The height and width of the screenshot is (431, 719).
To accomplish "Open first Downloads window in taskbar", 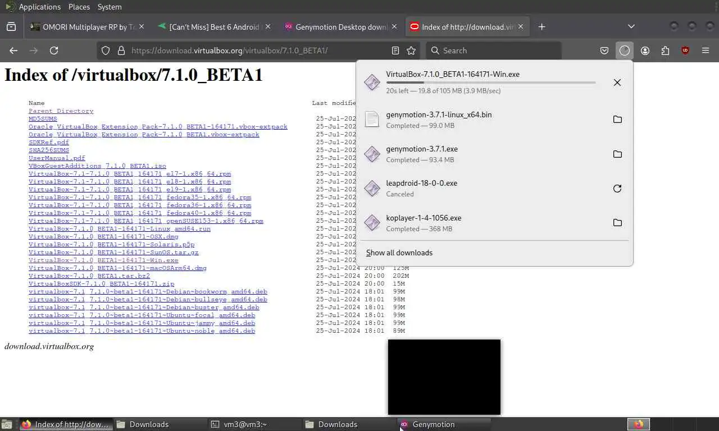I will point(160,424).
